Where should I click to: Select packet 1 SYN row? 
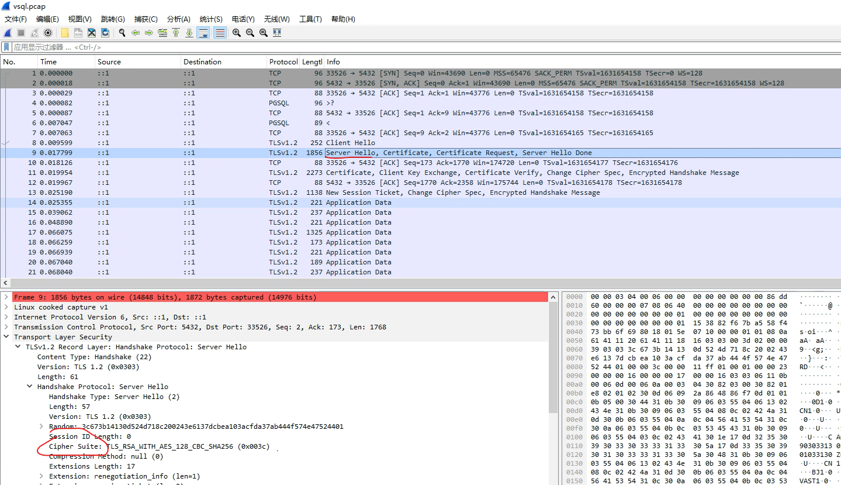point(421,73)
